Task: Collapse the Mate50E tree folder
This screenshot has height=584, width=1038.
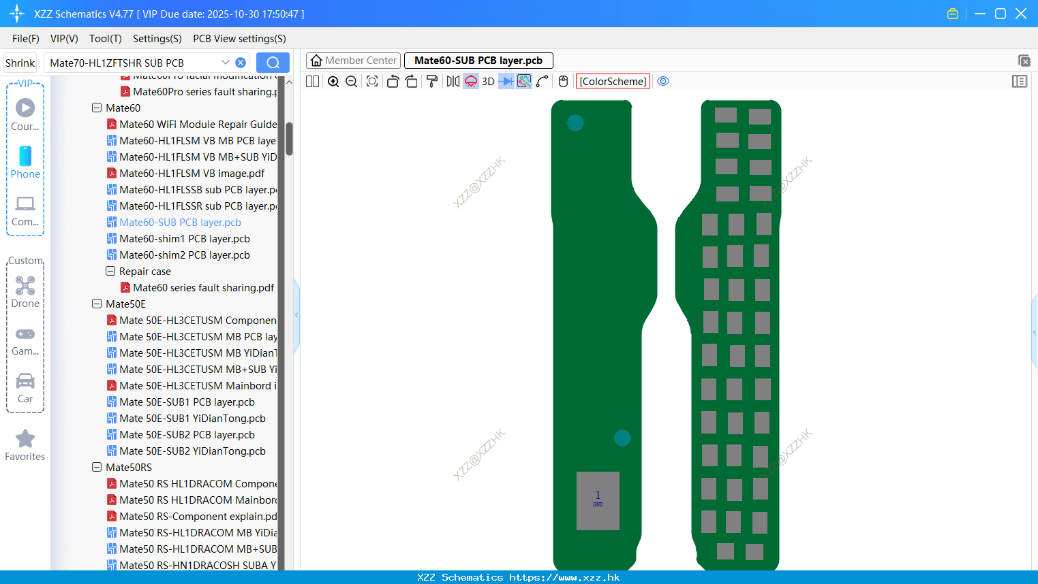Action: click(x=97, y=304)
